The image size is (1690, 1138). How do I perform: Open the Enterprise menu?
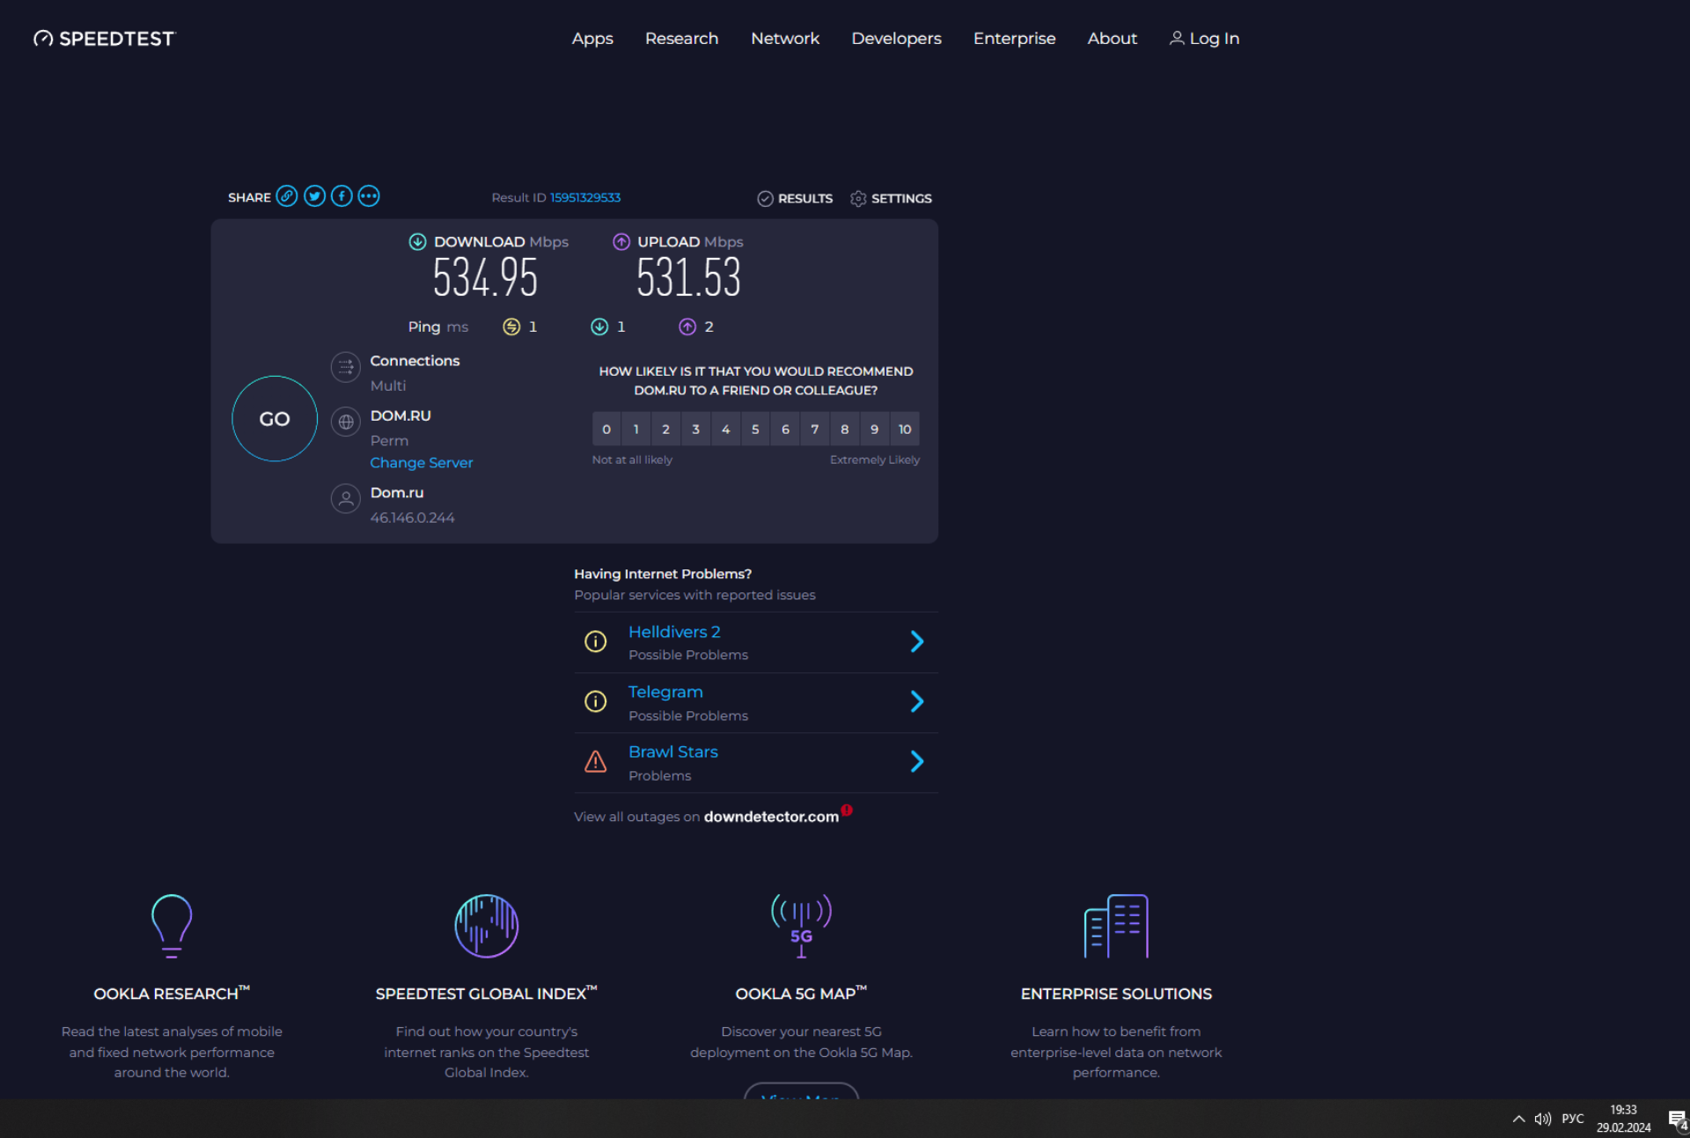[1014, 39]
